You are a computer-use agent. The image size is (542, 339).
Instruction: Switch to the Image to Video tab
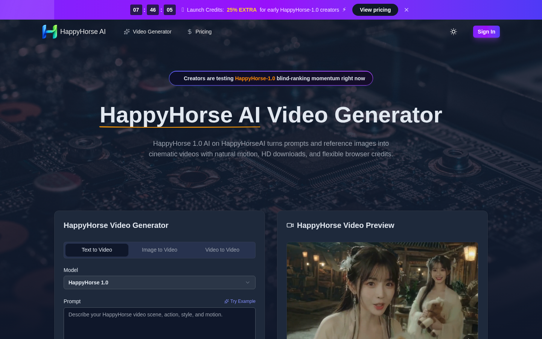pyautogui.click(x=160, y=250)
